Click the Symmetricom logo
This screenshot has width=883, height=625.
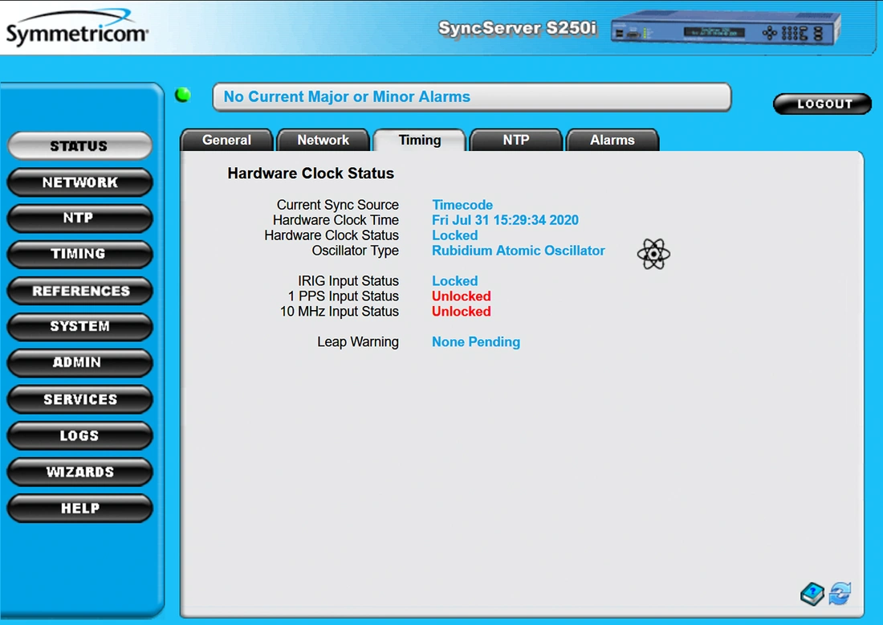(77, 28)
